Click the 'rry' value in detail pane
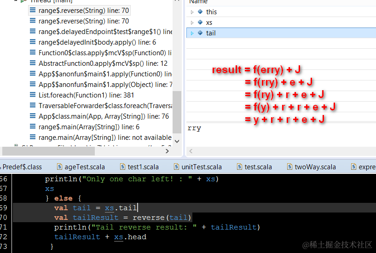 coord(194,128)
